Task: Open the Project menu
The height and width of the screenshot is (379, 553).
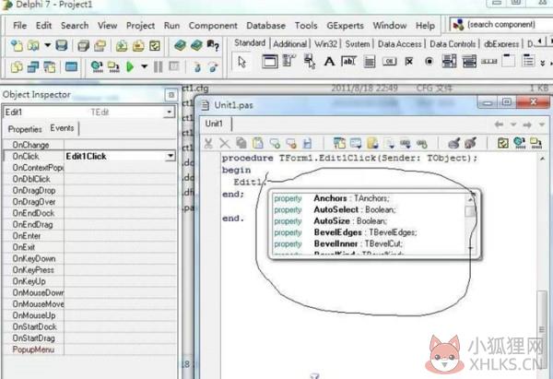Action: click(x=140, y=26)
